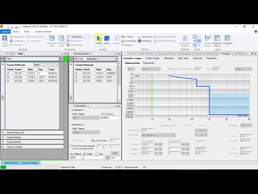Screen dimensions: 258x194
Task: Click the Excluir Todos option
Action: pyautogui.click(x=75, y=45)
